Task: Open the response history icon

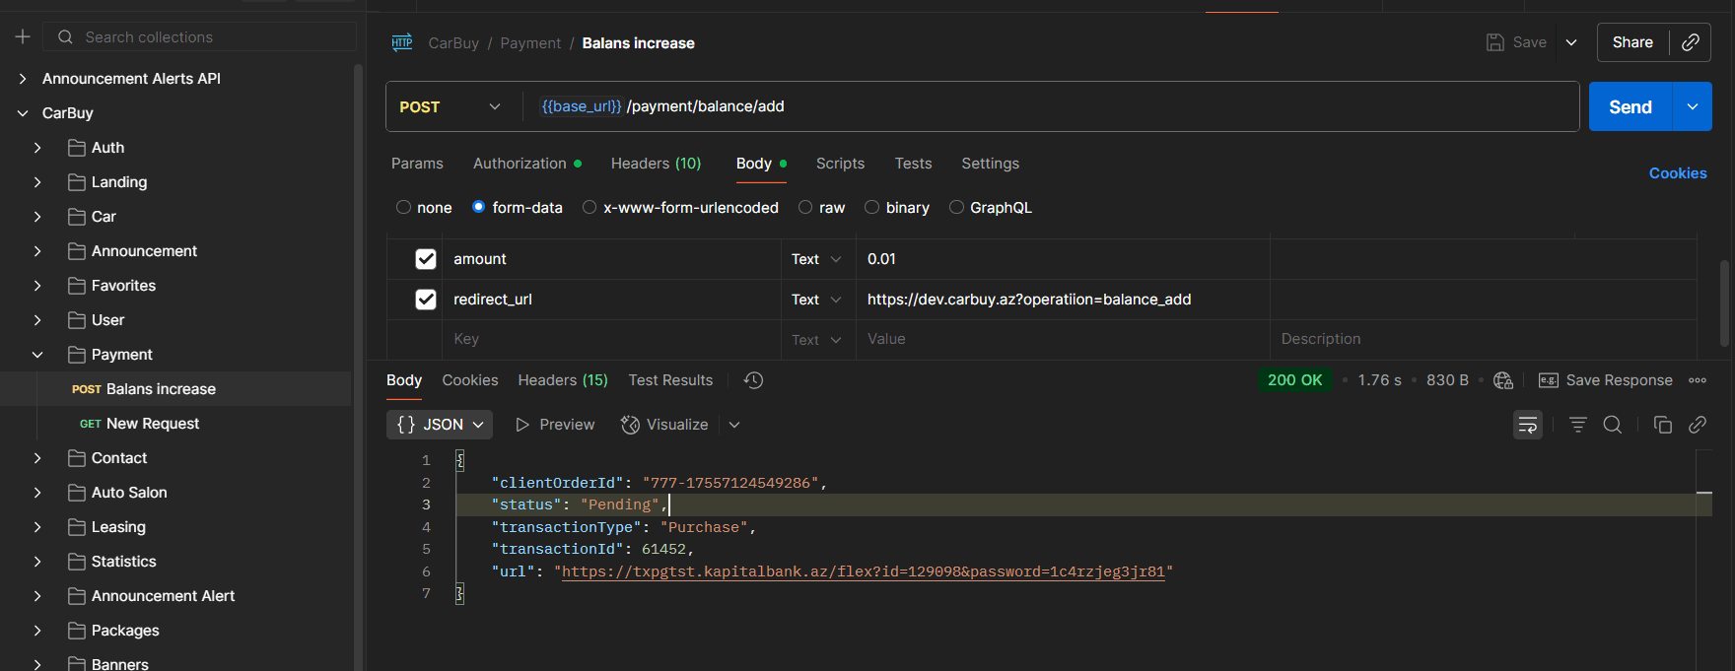Action: click(x=754, y=380)
